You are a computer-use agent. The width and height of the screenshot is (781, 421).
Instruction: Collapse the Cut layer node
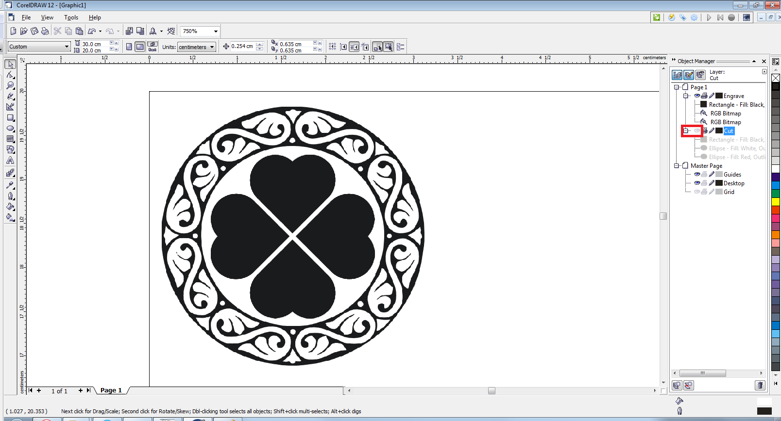(686, 131)
